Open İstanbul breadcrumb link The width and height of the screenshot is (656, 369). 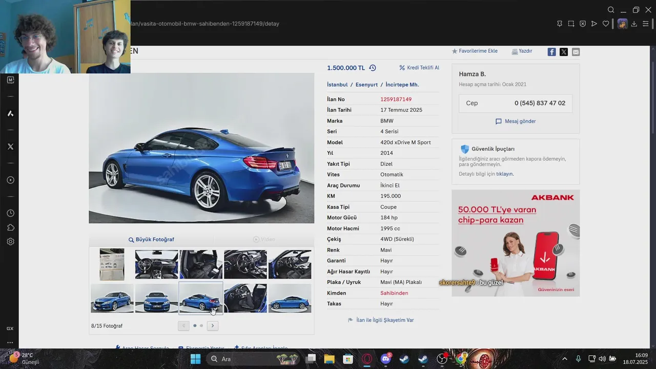tap(337, 85)
